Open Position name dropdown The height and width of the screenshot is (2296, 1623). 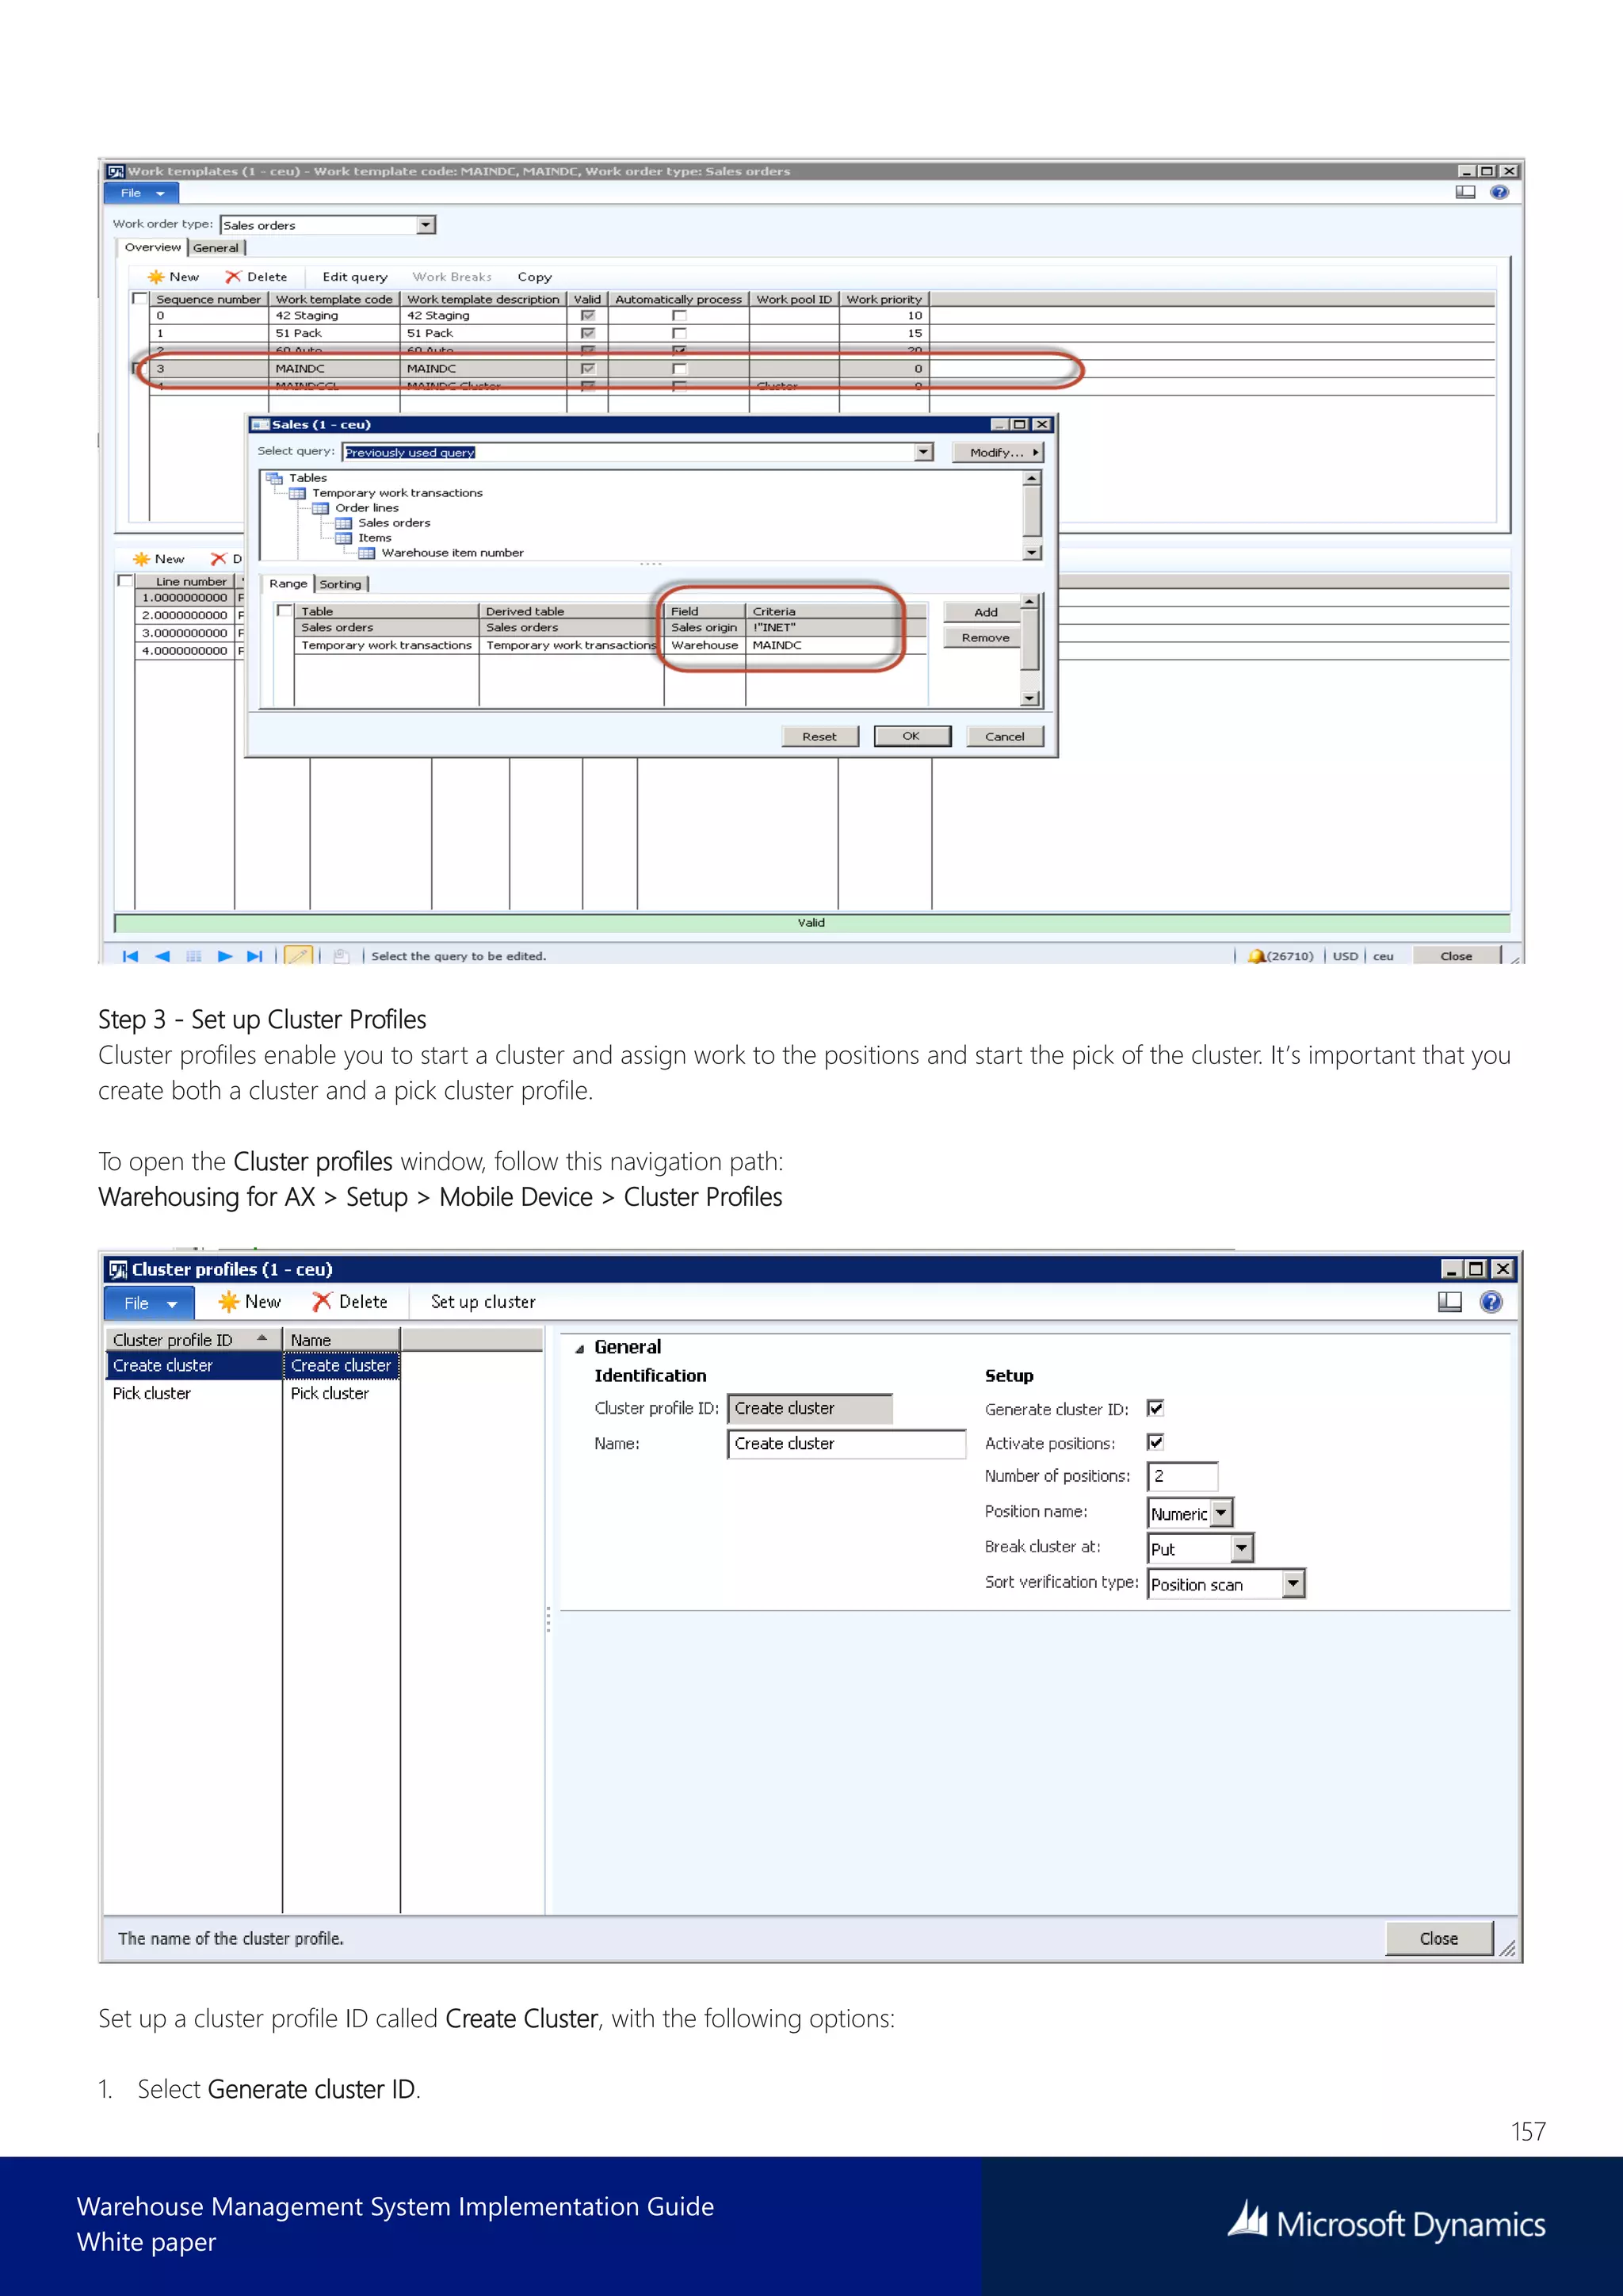coord(1221,1513)
